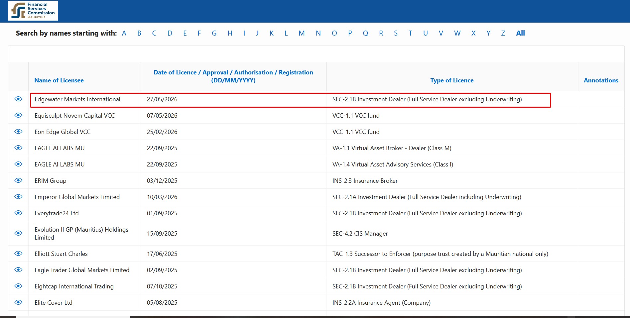Filter names starting with letter N

click(x=318, y=33)
